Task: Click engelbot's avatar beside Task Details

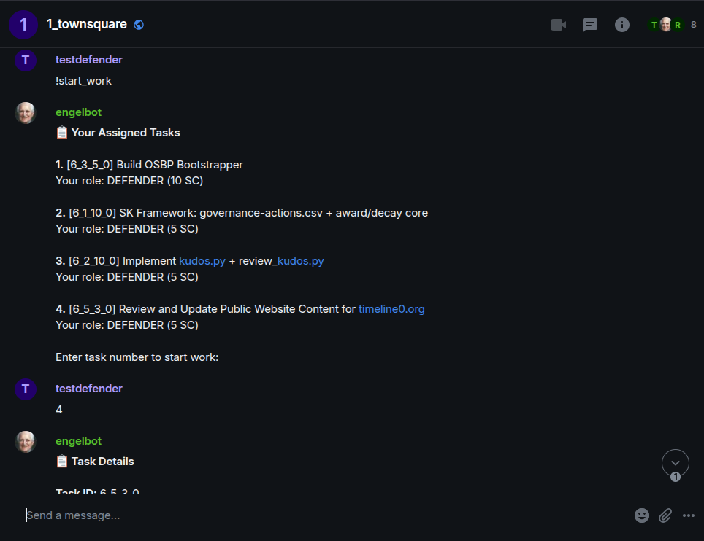Action: 26,442
